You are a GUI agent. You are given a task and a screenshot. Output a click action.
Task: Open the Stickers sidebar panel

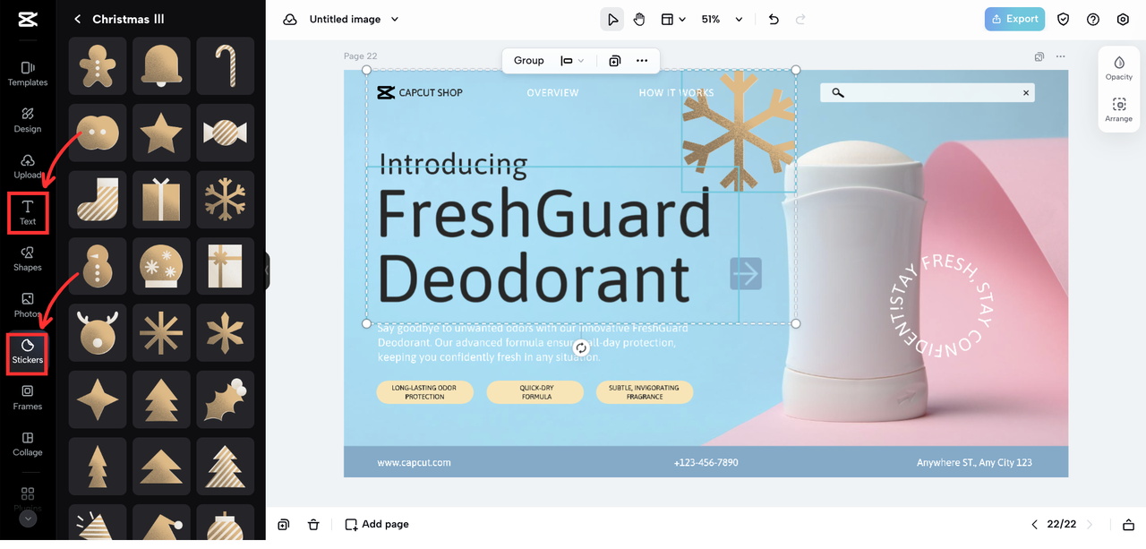pos(28,352)
